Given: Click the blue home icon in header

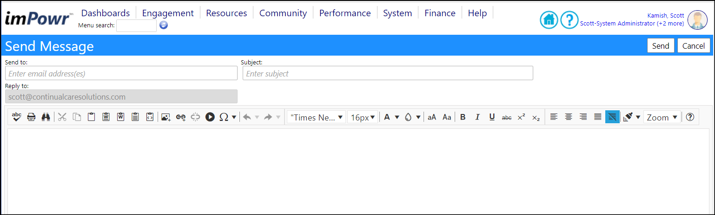Looking at the screenshot, I should (x=549, y=19).
